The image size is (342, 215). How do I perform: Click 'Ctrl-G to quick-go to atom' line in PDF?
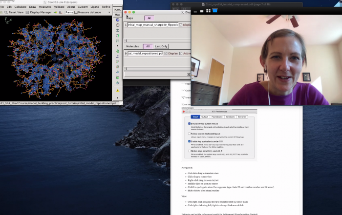[231, 187]
